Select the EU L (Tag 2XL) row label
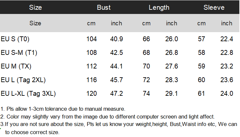240x137 pixels. click(x=23, y=80)
